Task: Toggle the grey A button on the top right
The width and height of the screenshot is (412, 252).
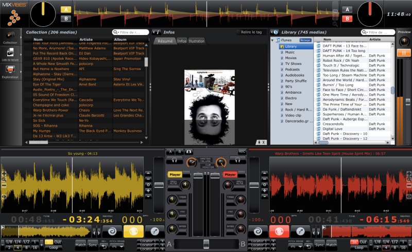Action: pos(347,9)
